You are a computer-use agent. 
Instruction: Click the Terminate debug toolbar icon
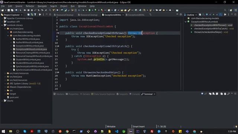tap(32, 10)
